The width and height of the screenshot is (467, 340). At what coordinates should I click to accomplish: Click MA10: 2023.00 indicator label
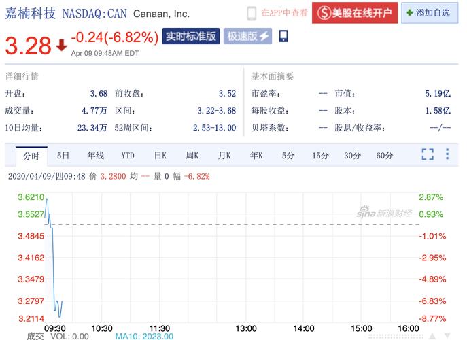click(x=144, y=337)
